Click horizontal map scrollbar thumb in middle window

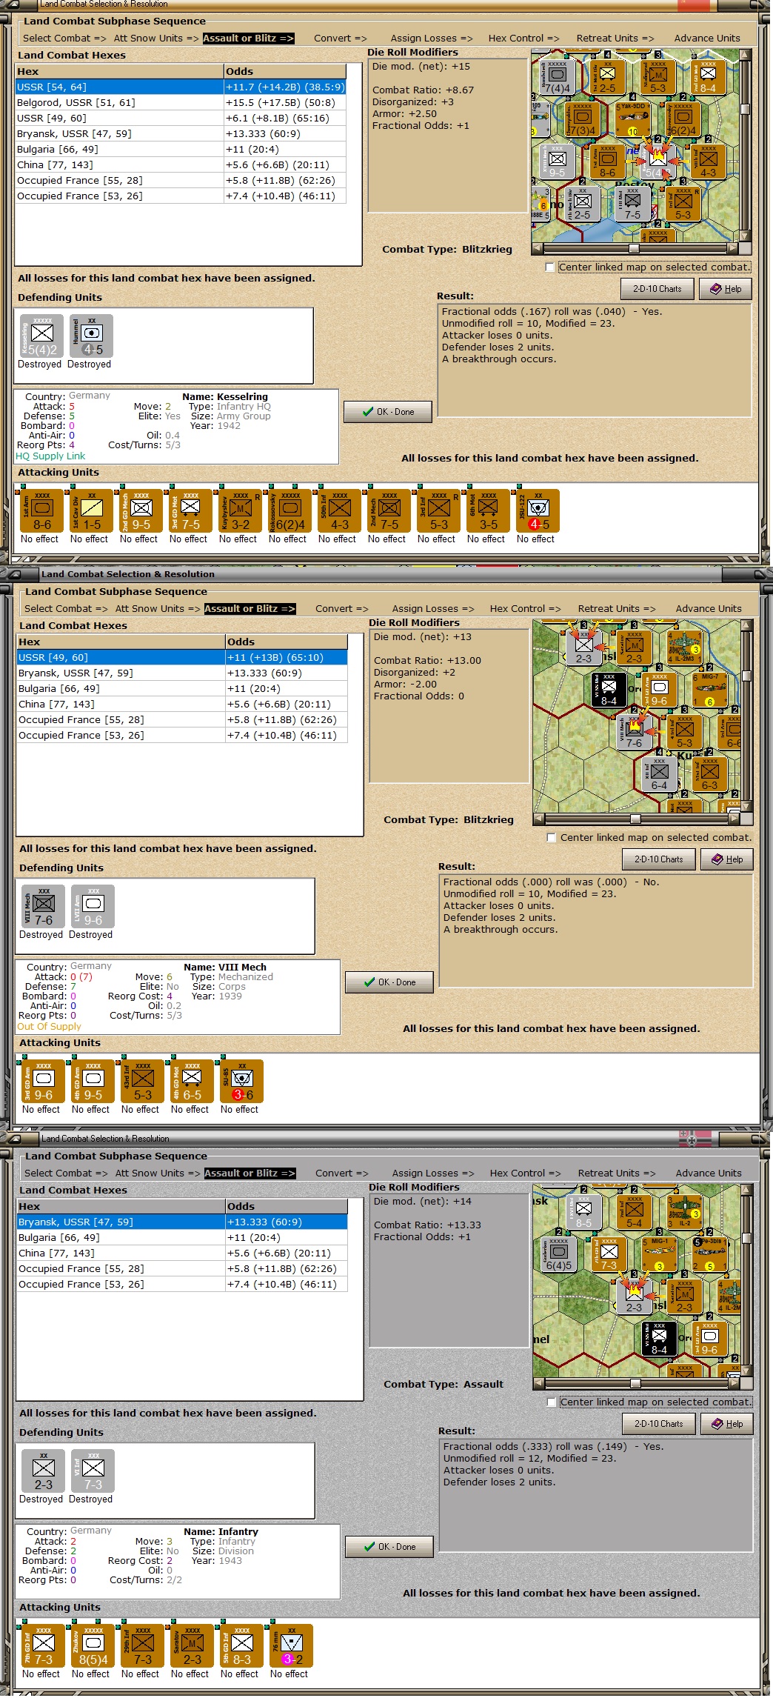(x=635, y=819)
